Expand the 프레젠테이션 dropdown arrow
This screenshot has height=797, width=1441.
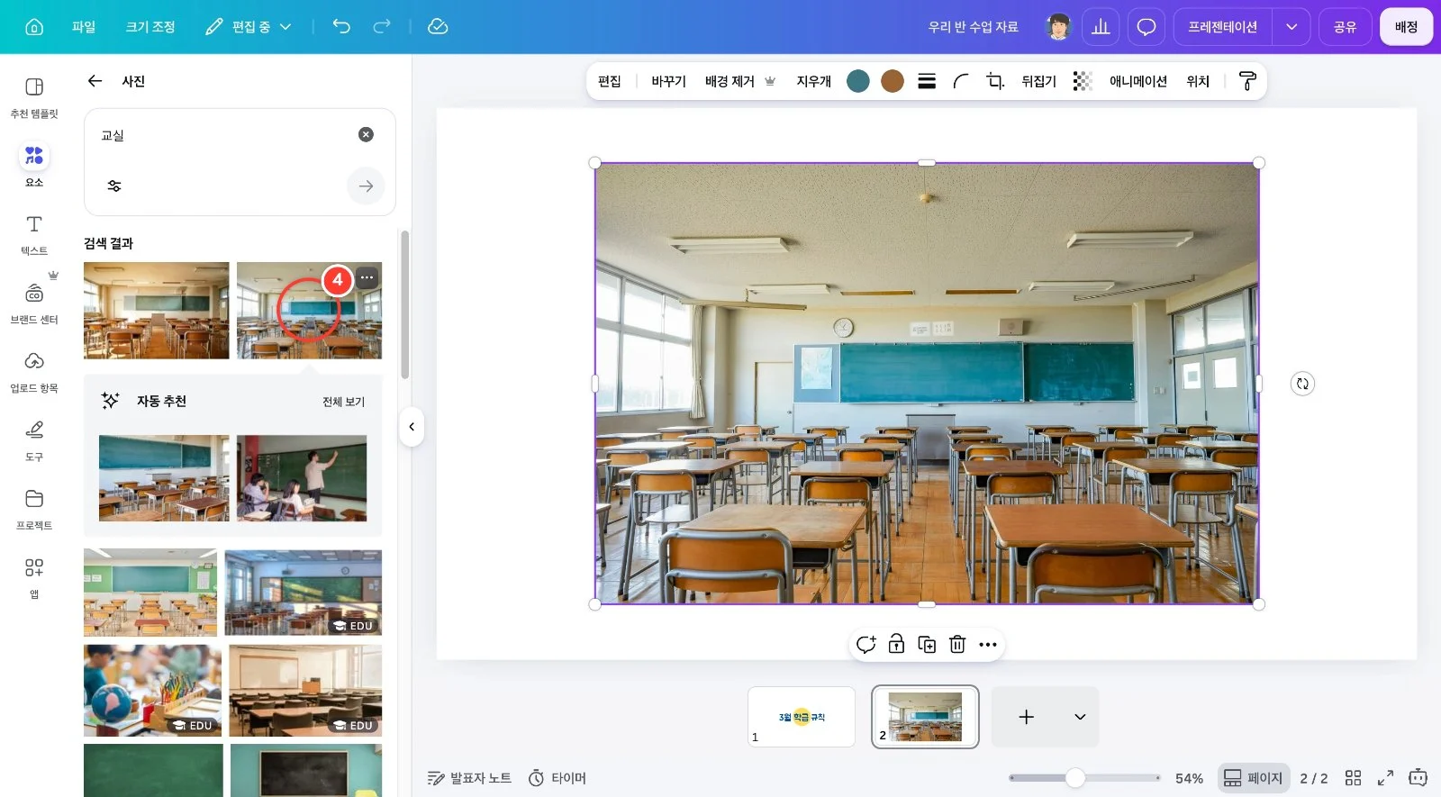pyautogui.click(x=1291, y=27)
